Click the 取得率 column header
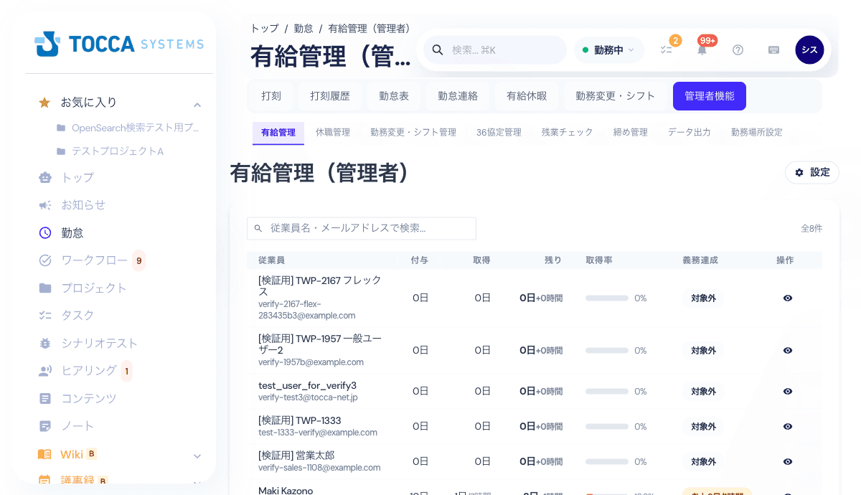The width and height of the screenshot is (861, 495). pos(599,260)
